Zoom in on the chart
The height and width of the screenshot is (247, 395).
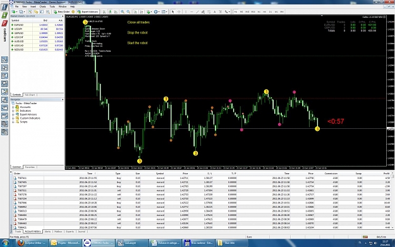[123, 11]
